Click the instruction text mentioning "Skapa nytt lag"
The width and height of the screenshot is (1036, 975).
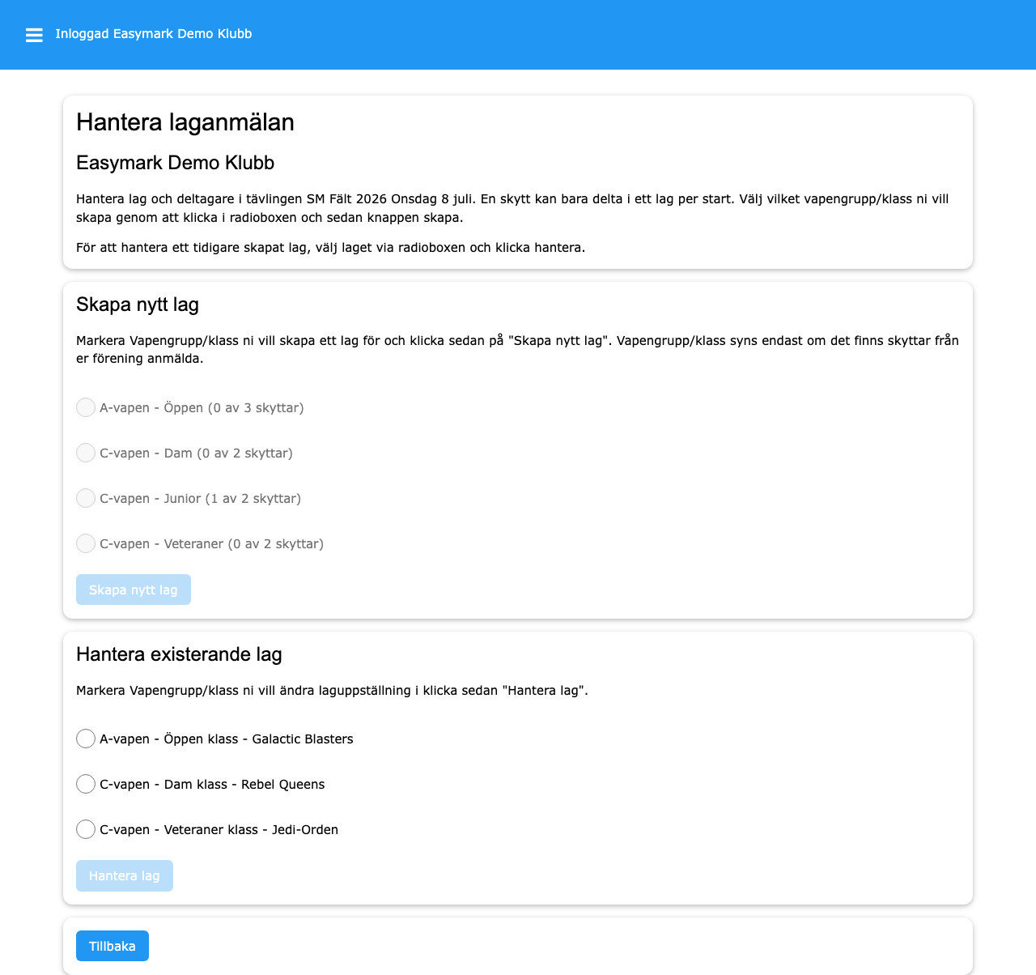(x=517, y=349)
